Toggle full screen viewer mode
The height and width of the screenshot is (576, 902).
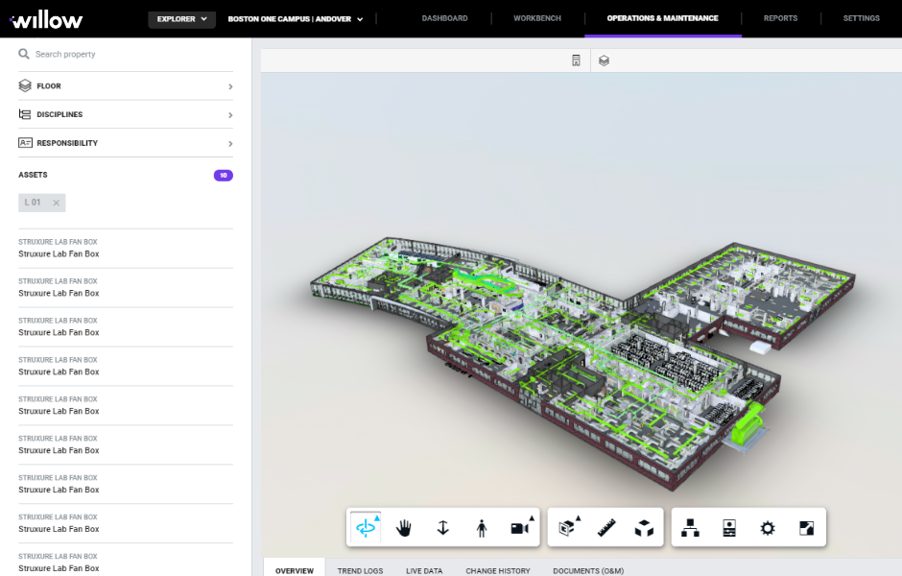806,527
